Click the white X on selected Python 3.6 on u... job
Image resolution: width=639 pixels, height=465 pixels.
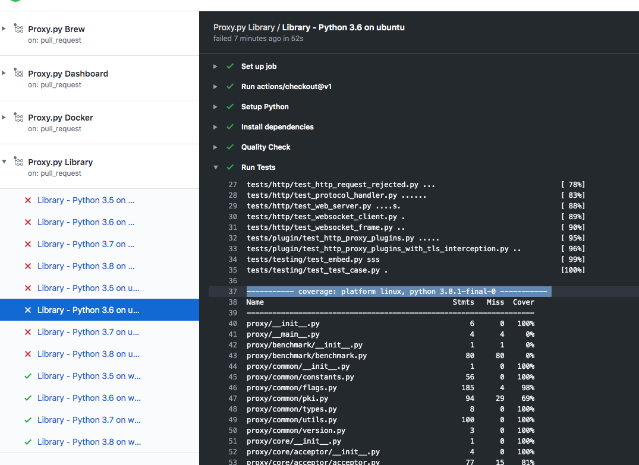(x=28, y=310)
